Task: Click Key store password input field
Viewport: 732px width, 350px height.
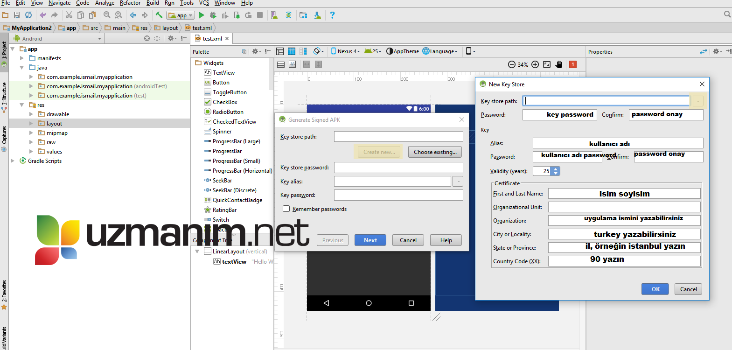Action: coord(398,168)
